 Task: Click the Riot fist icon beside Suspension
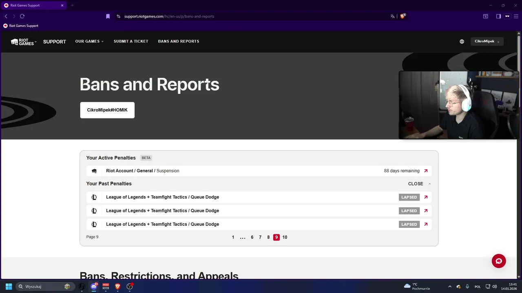[x=94, y=171]
